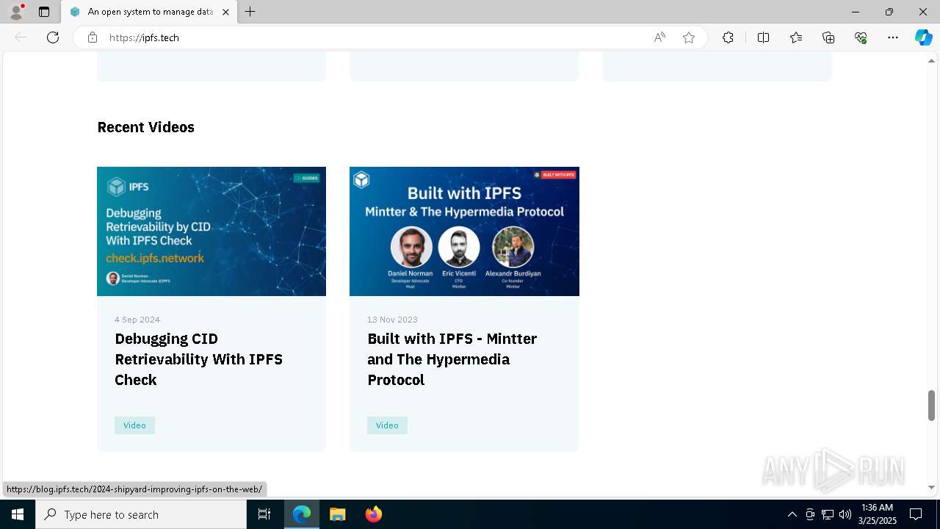
Task: Click the page scrollbar thumb
Action: click(931, 406)
